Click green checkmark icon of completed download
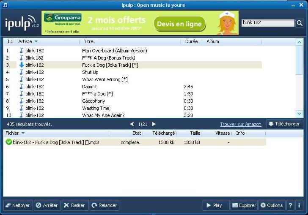The height and width of the screenshot is (215, 308). pos(8,142)
